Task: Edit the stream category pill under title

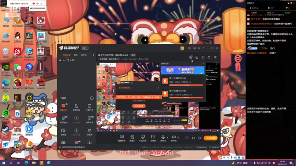Action: click(x=109, y=59)
